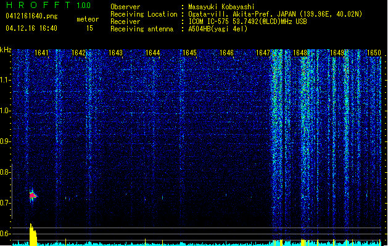388x246 pixels.
Task: Click the 1650 time marker
Action: point(374,53)
